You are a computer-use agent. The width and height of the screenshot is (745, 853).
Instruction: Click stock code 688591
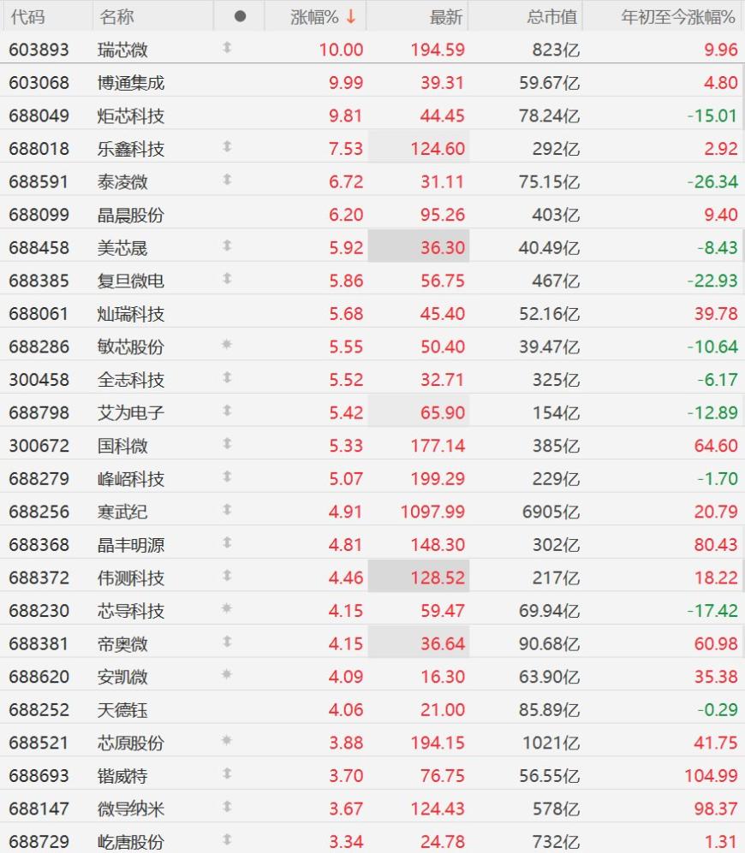[39, 181]
